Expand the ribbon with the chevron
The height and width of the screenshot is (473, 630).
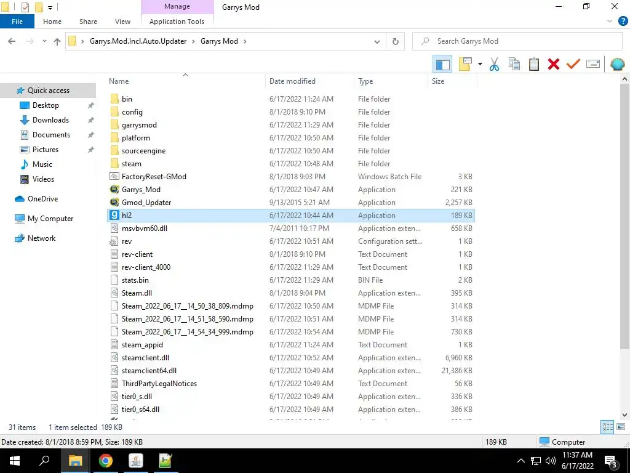[x=610, y=22]
